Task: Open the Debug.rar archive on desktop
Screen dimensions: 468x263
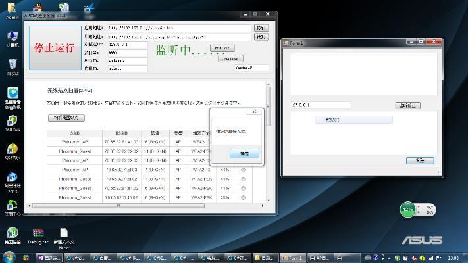Action: (x=38, y=235)
